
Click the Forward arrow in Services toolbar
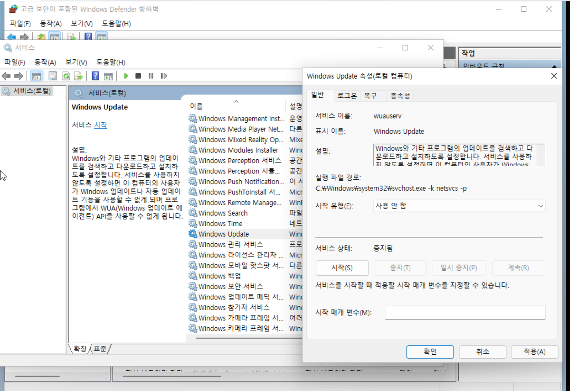click(x=19, y=76)
